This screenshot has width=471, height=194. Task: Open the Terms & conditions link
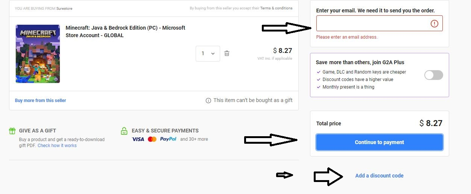point(276,8)
